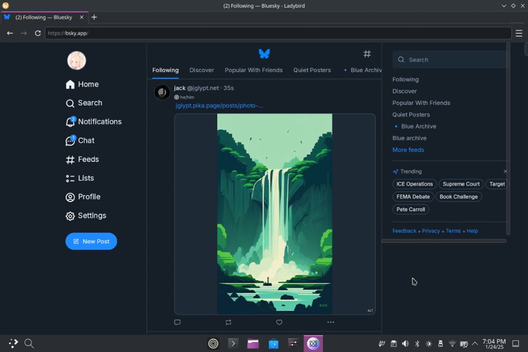Click the bsky.app address bar

point(278,33)
